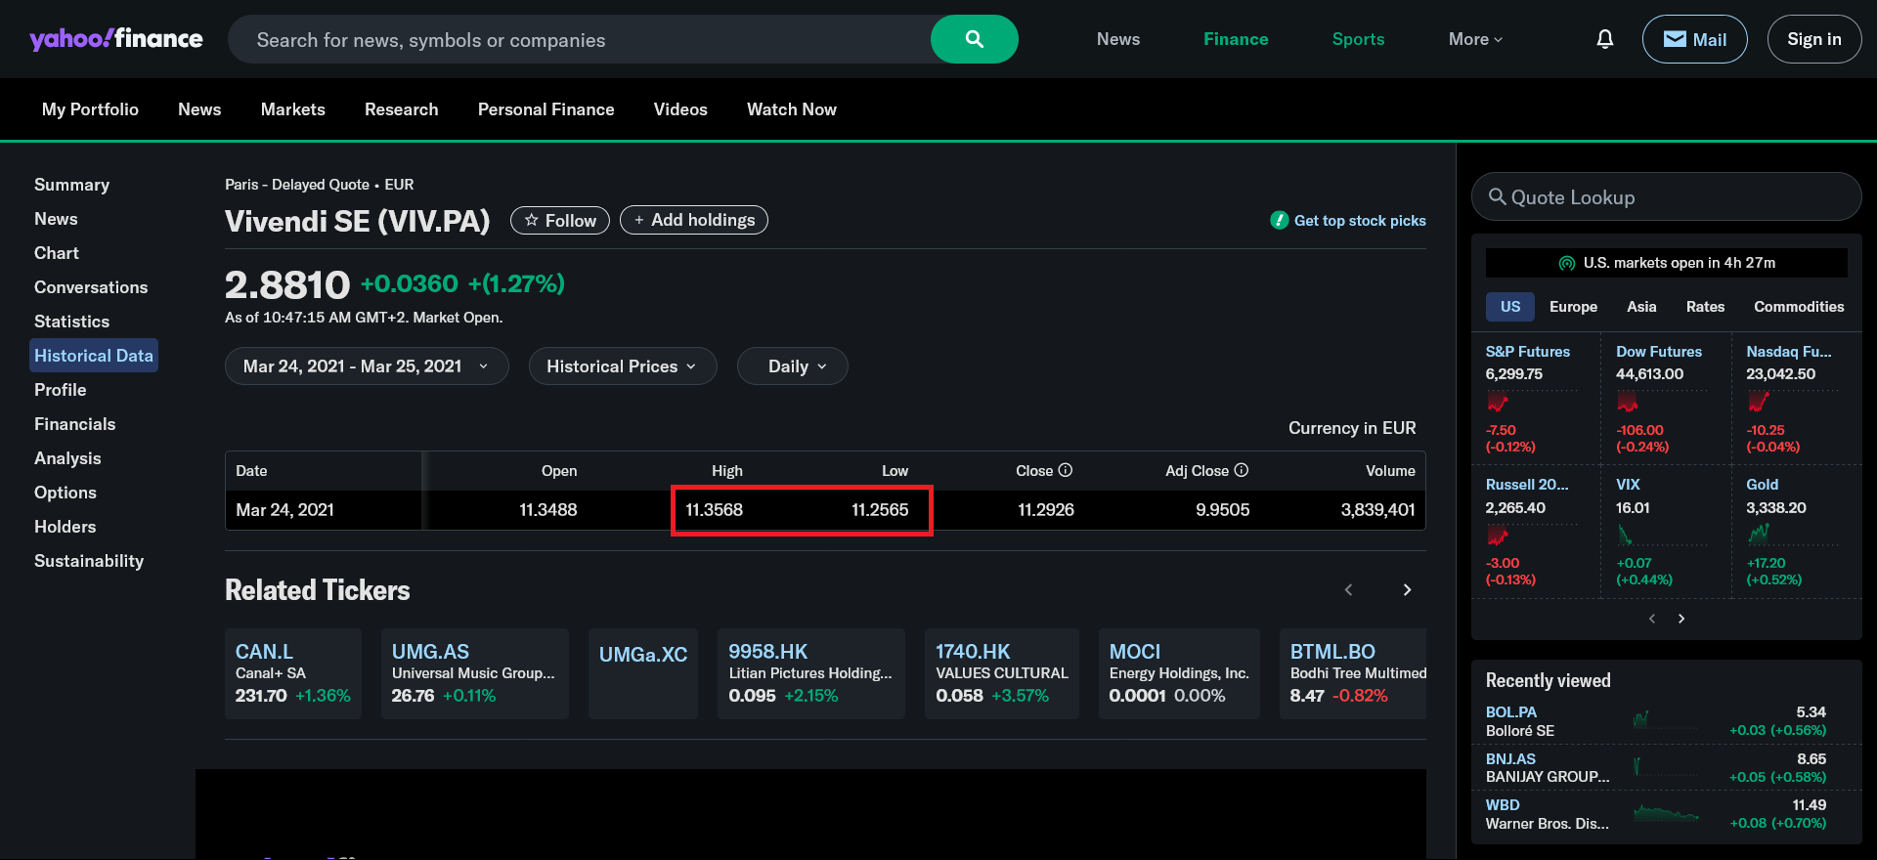Open Conversations in sidebar
The width and height of the screenshot is (1877, 860).
[x=91, y=287]
